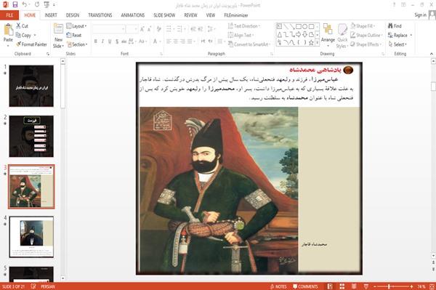Click the Sign in link
Screen dimensions: 436x290
click(420, 15)
